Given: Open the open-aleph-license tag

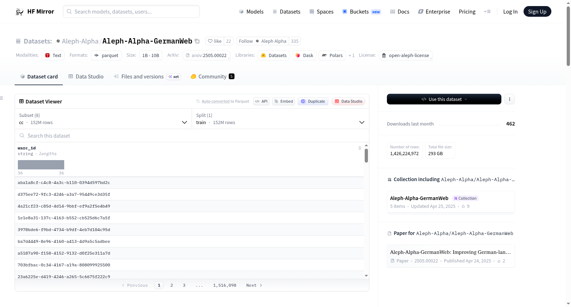Looking at the screenshot, I should click(406, 55).
